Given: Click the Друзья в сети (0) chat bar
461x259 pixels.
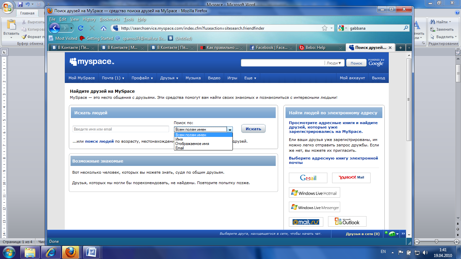Looking at the screenshot, I should click(363, 234).
